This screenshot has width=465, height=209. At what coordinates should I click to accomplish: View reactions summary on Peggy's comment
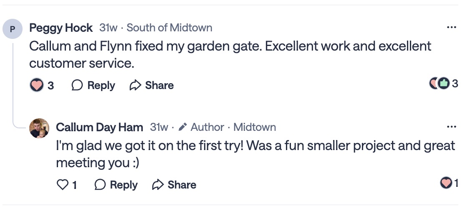(x=443, y=84)
